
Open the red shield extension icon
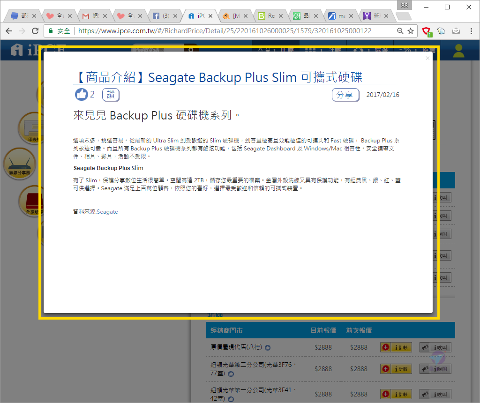[427, 31]
